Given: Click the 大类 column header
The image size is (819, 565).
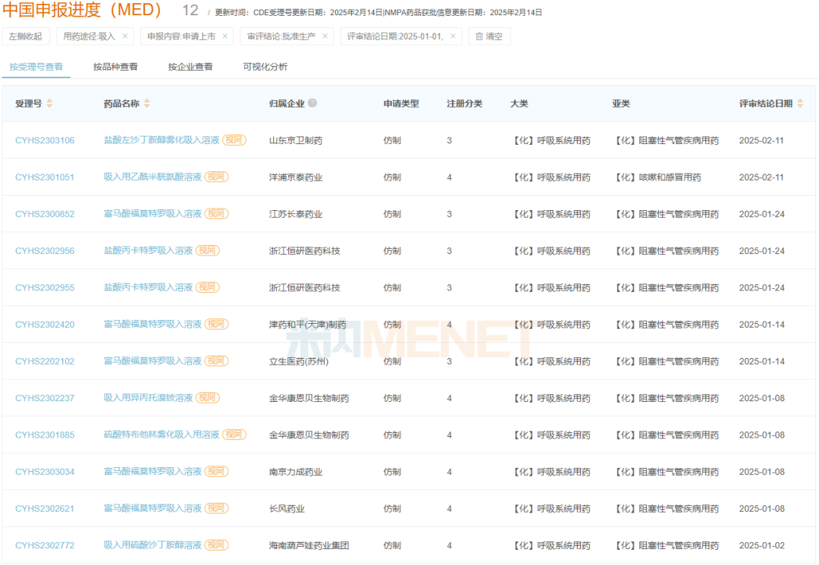Looking at the screenshot, I should 519,103.
